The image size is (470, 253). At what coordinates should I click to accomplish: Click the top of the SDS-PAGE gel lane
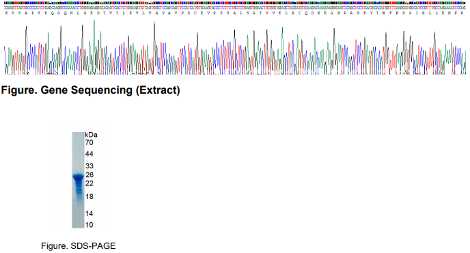click(79, 134)
